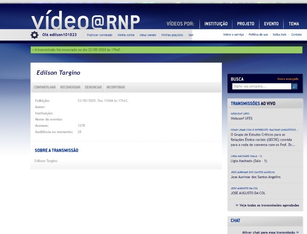This screenshot has width=307, height=234.
Task: Click the settings gear icon beside username
Action: [x=34, y=35]
